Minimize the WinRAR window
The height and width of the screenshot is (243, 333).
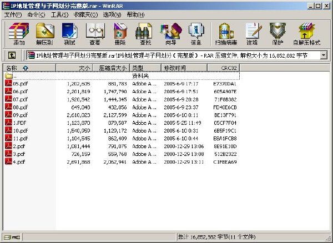click(311, 6)
